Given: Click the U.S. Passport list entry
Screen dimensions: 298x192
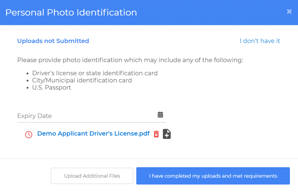Looking at the screenshot, I should pos(51,87).
